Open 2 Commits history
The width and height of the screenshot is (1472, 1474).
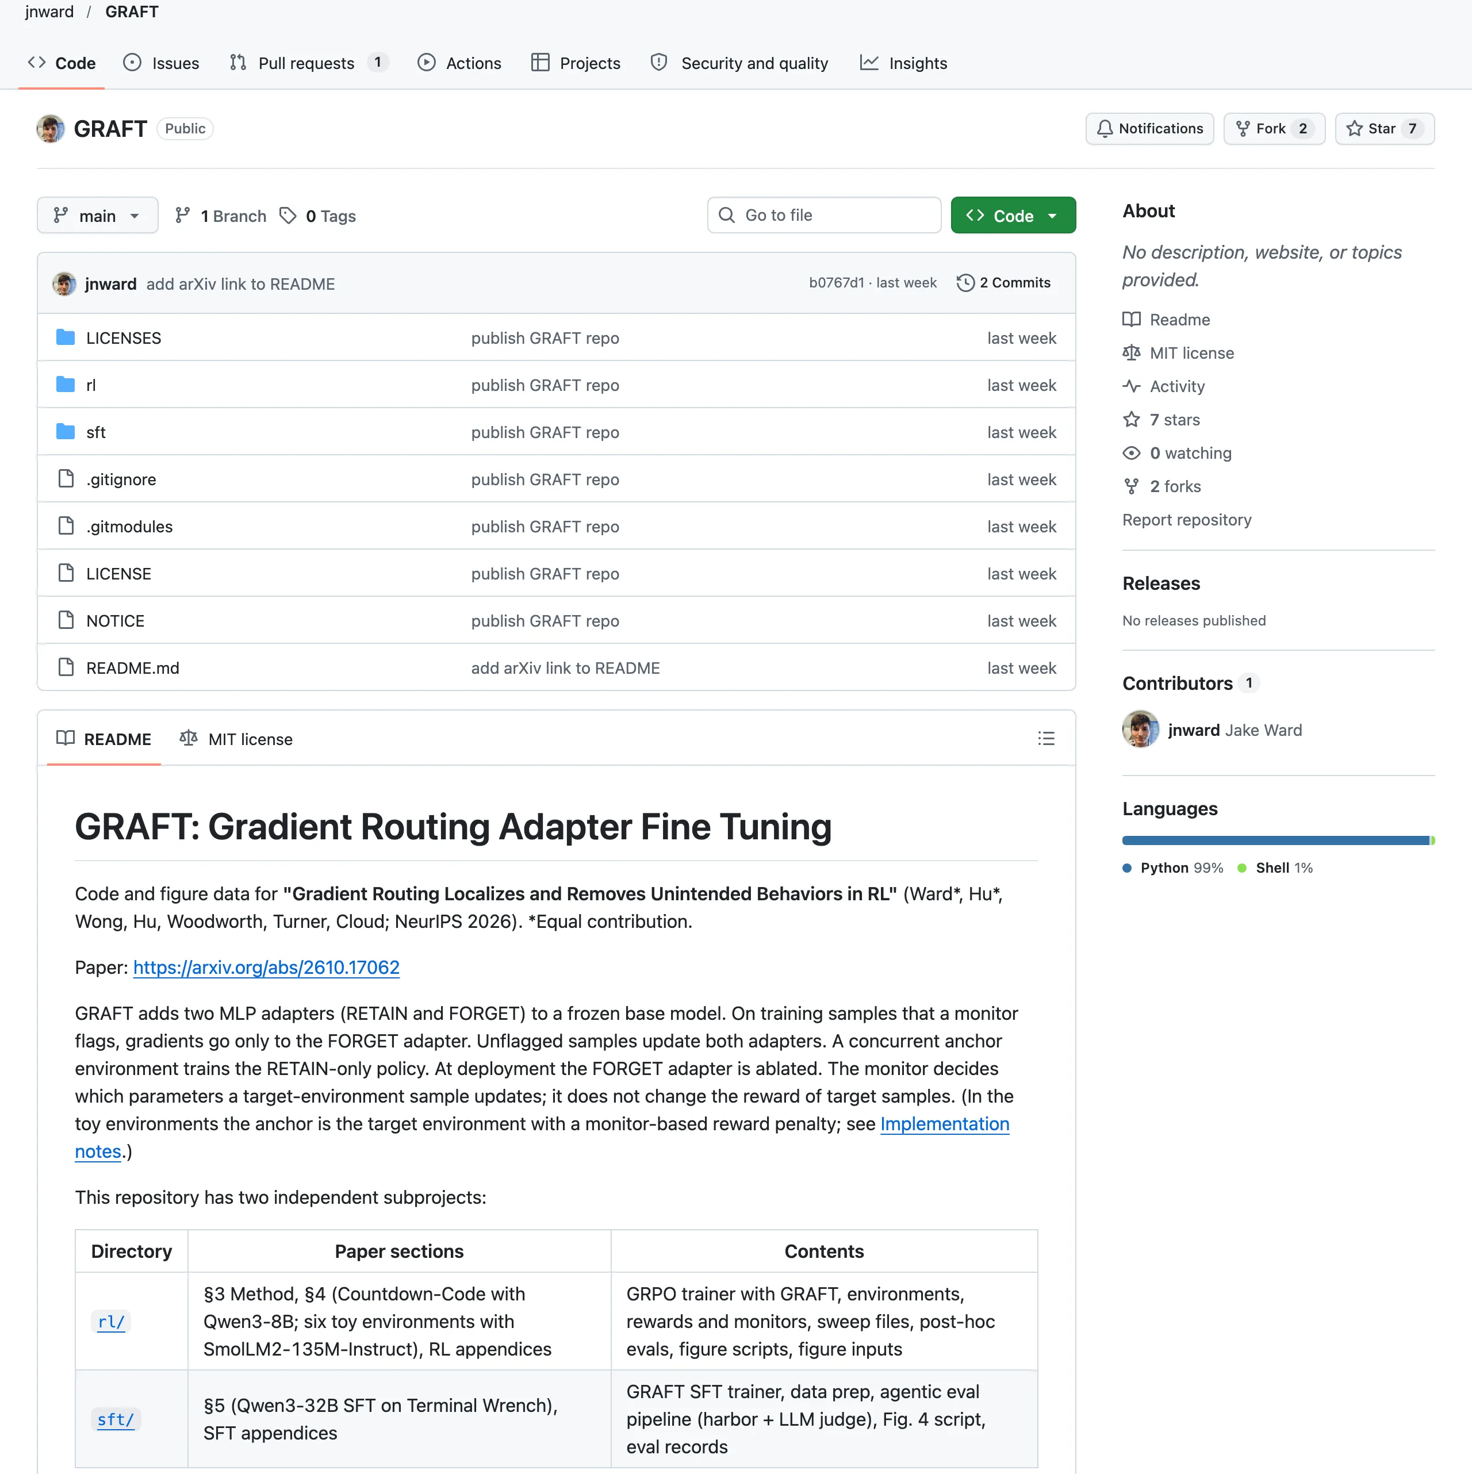1003,283
